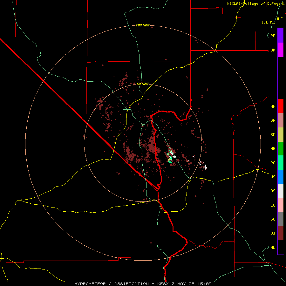Click the RA legend label text

[273, 163]
